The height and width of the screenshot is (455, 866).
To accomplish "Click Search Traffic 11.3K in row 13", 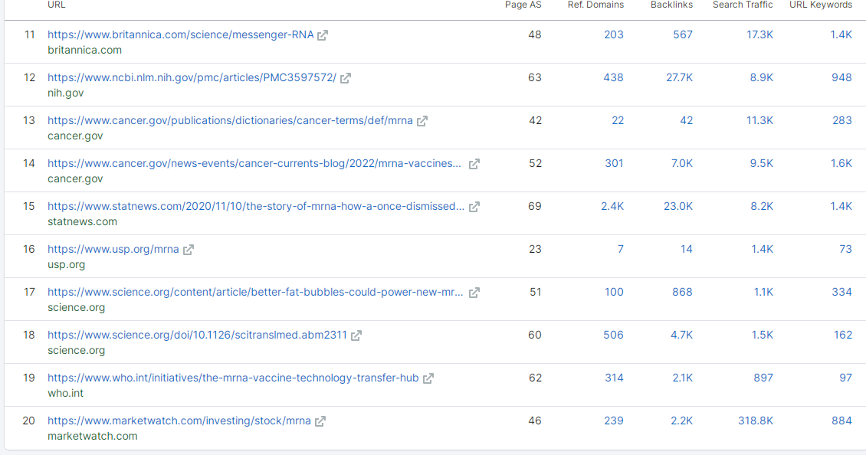I will tap(760, 120).
